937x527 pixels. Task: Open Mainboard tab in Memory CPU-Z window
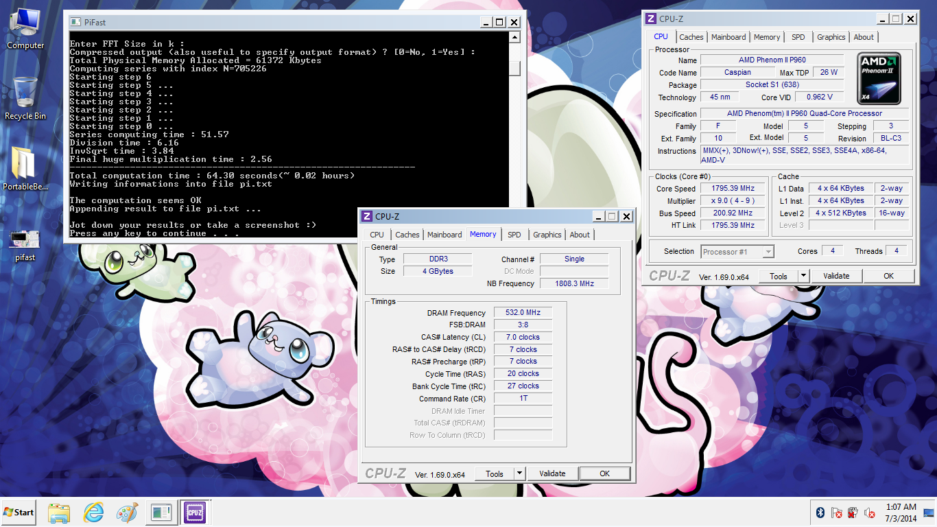[x=444, y=235]
